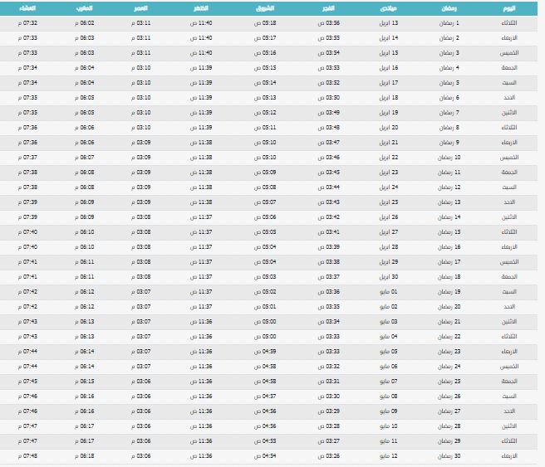The image size is (545, 467).
Task: Click Fajr time '03:52 ص'
Action: tap(328, 83)
